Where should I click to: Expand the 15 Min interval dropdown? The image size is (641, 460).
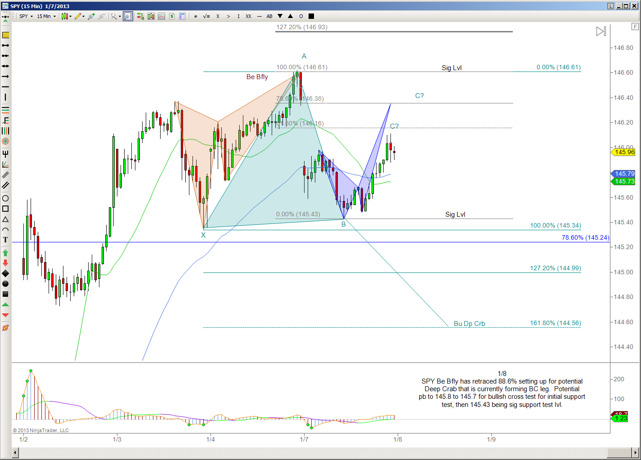46,16
